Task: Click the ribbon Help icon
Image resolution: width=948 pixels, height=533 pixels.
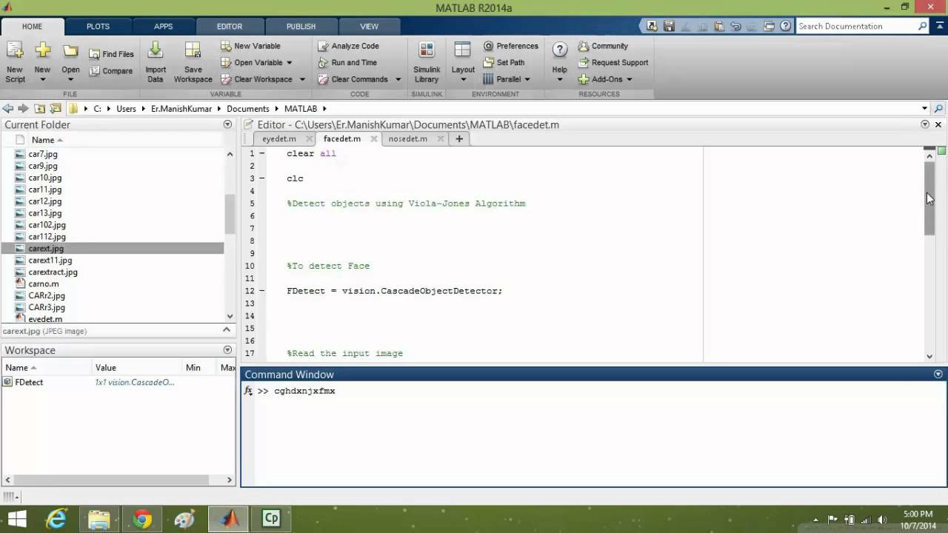Action: (x=560, y=50)
